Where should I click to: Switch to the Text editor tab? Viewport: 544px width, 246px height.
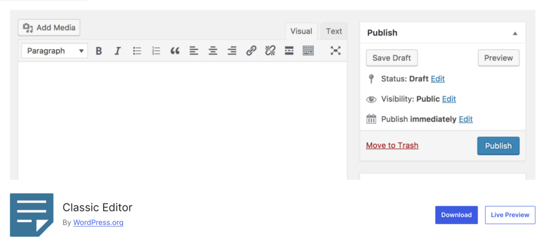click(334, 31)
